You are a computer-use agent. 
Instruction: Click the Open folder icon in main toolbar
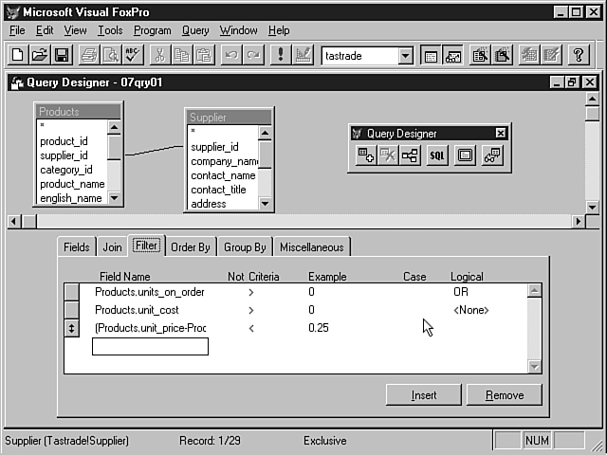[41, 55]
